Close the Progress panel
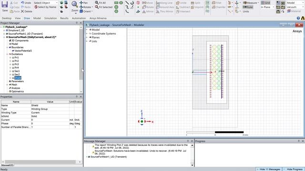The width and height of the screenshot is (305, 171). 303,141
